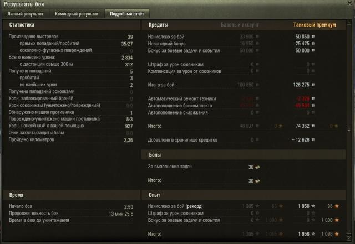Viewport: 355px width, 244px height.
Task: Click the Автопополнение боекомплекта red cost value
Action: point(302,106)
